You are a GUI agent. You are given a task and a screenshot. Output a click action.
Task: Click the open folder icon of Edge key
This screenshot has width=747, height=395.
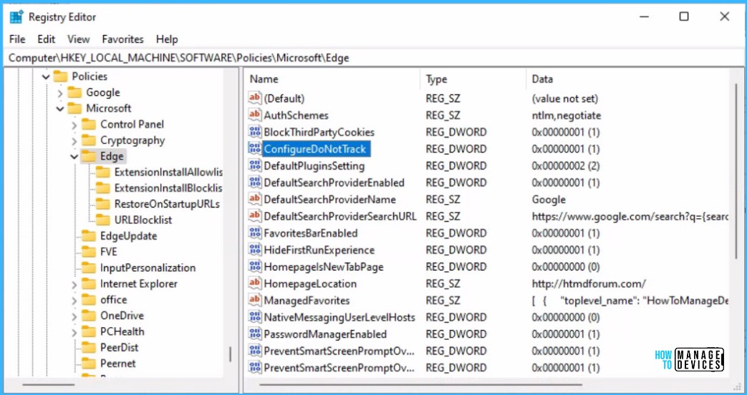click(x=89, y=156)
